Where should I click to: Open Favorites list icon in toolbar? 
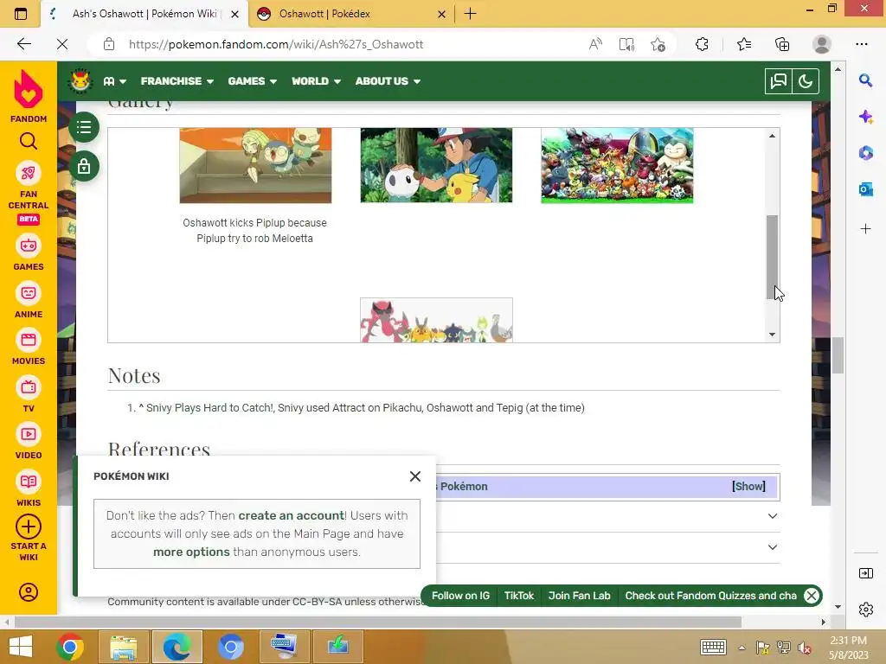pos(743,44)
